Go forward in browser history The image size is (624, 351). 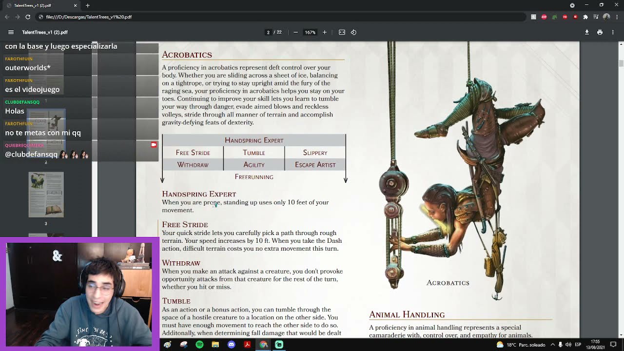pyautogui.click(x=17, y=17)
